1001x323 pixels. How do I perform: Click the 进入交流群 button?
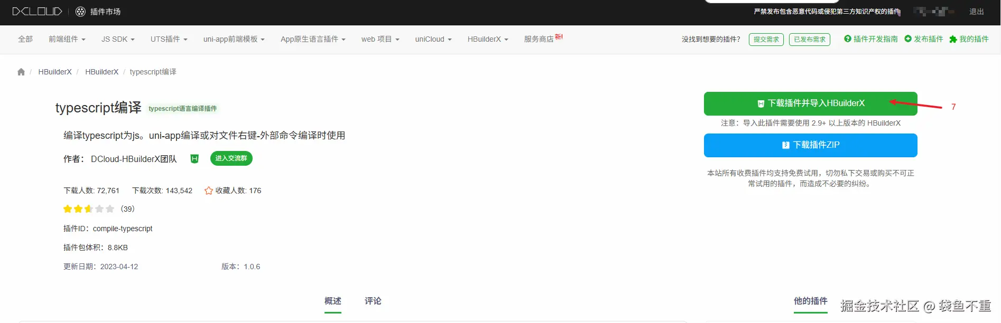[231, 158]
